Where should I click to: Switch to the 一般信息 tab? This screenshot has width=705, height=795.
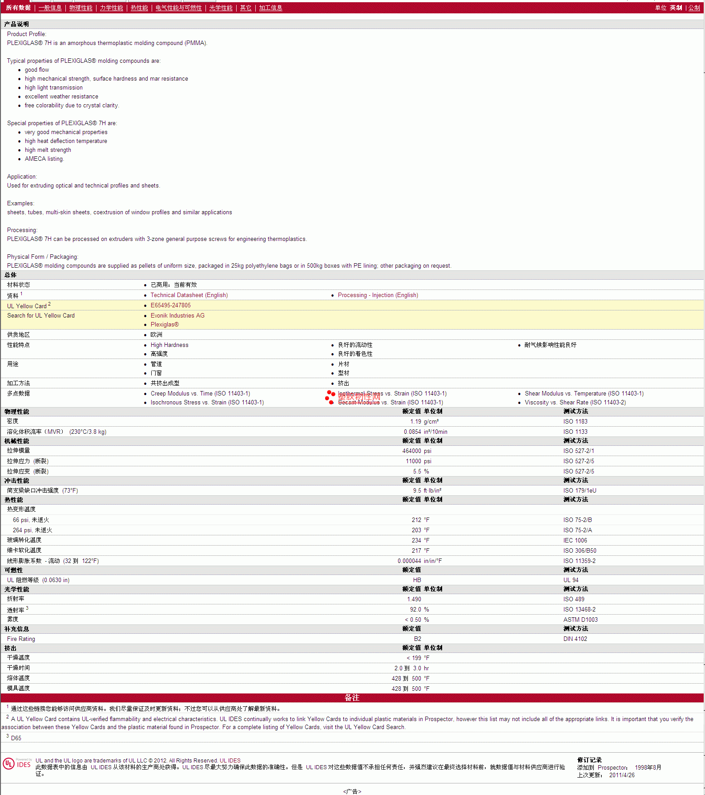point(50,8)
